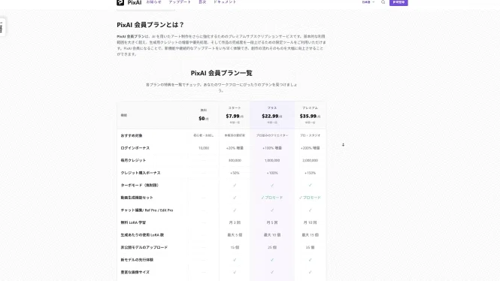Click the 動画生成機能セット row label

coord(137,198)
